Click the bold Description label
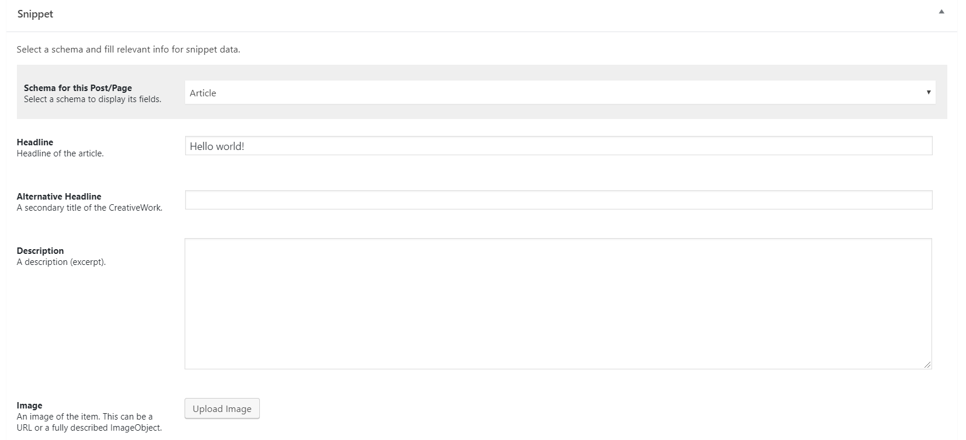 click(x=40, y=251)
